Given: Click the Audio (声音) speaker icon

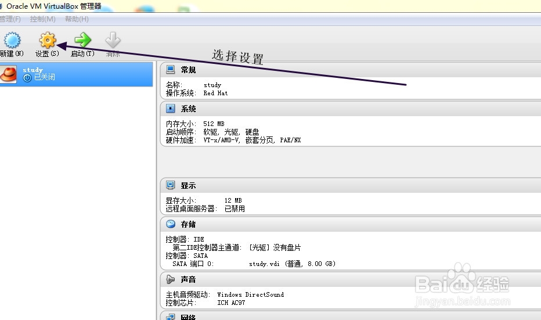Looking at the screenshot, I should (171, 279).
